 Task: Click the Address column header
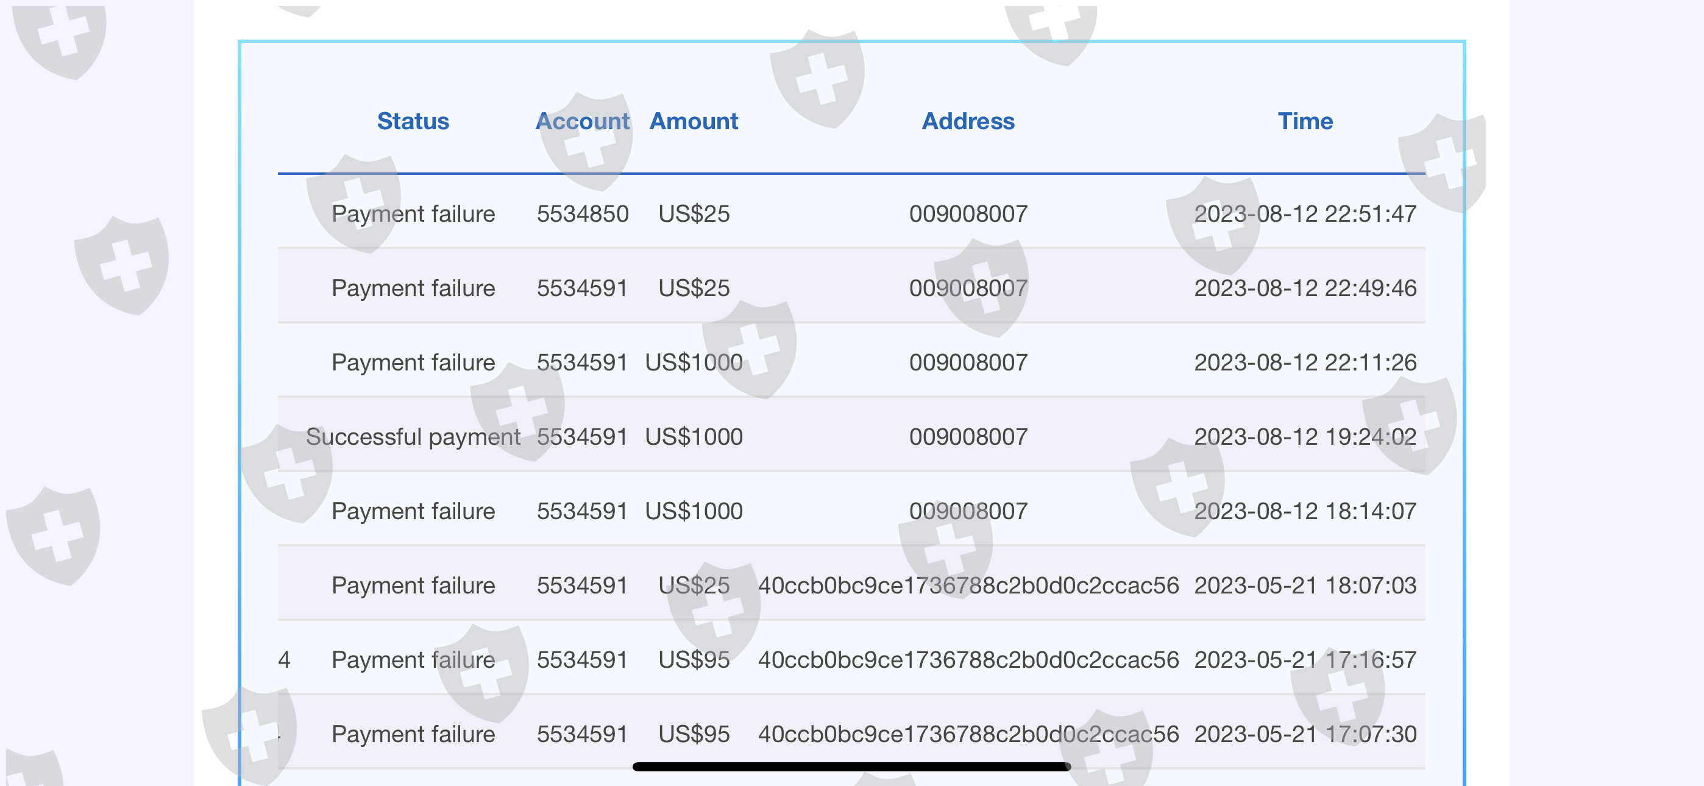(968, 121)
